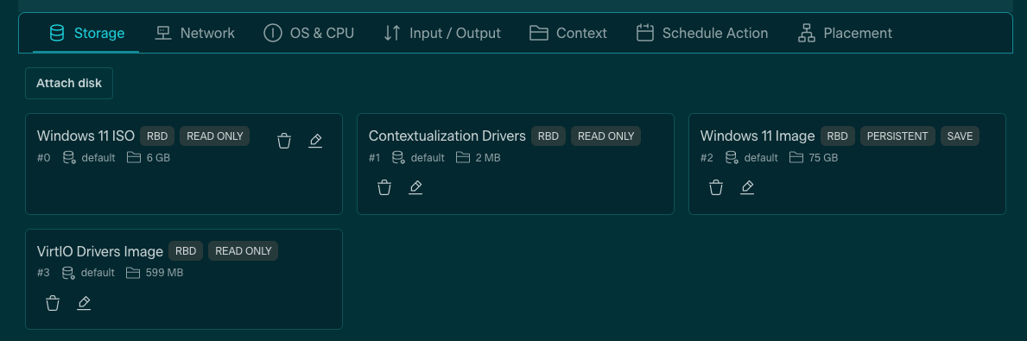This screenshot has width=1027, height=341.
Task: Open the Placement tab
Action: [845, 33]
